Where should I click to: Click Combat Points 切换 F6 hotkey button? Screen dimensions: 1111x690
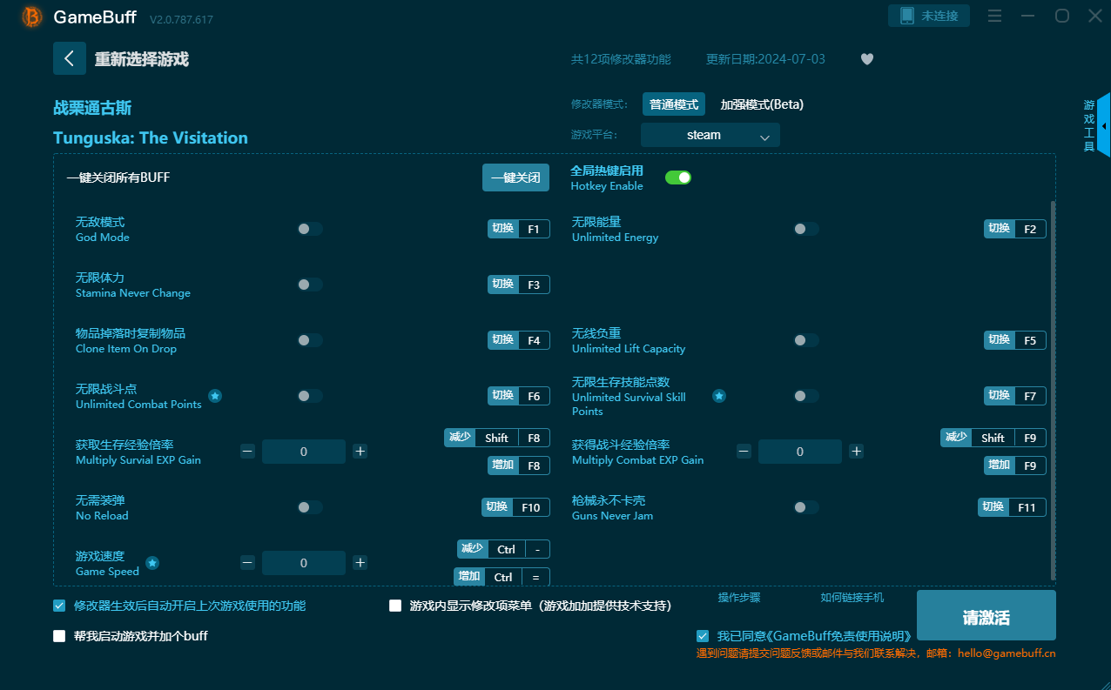519,396
